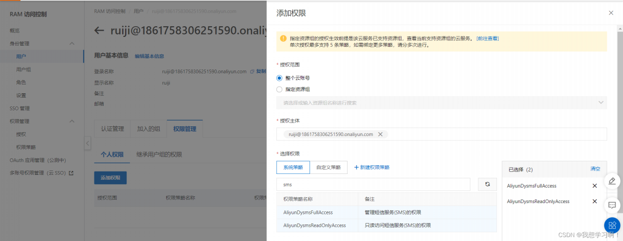Screen dimensions: 623x241
Task: Click the 复制 link beside the login name
Action: pos(261,71)
